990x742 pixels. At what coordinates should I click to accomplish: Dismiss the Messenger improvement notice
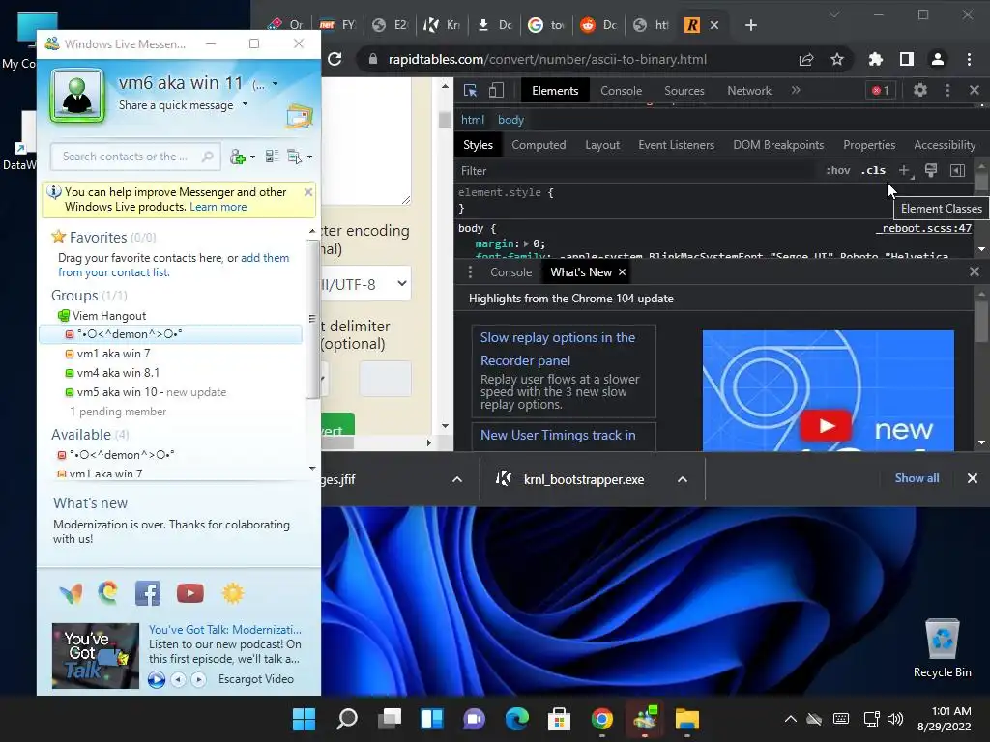pos(308,192)
